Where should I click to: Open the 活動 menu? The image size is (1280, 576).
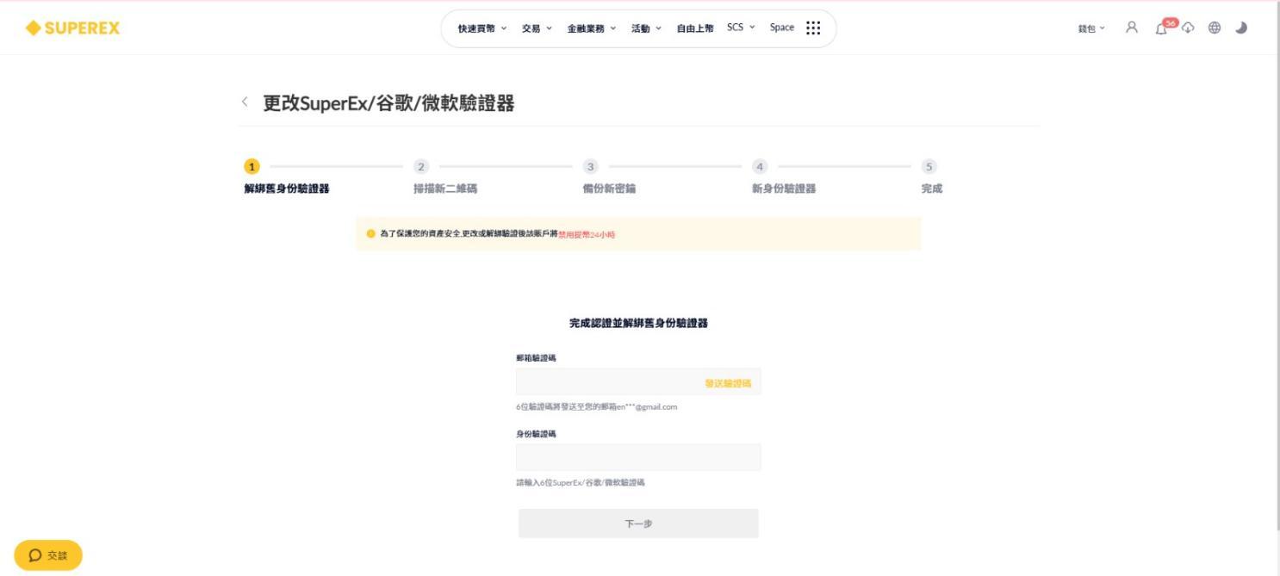point(646,28)
